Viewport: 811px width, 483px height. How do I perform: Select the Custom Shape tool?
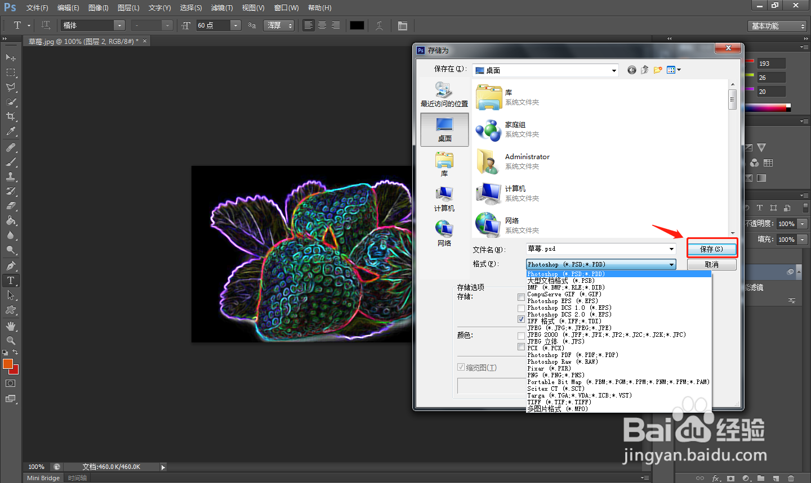(11, 310)
